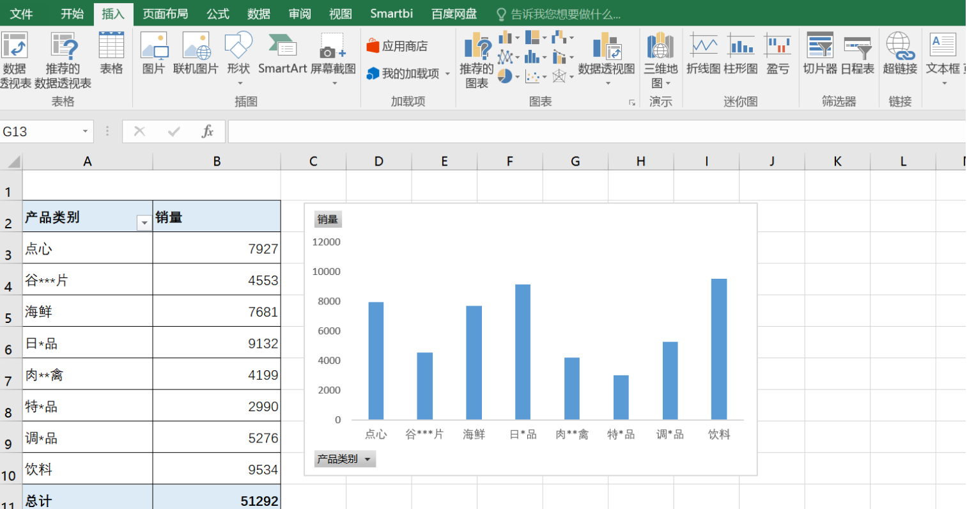Screen dimensions: 967x509
Task: Insert an online picture (联机图片)
Action: pos(196,53)
